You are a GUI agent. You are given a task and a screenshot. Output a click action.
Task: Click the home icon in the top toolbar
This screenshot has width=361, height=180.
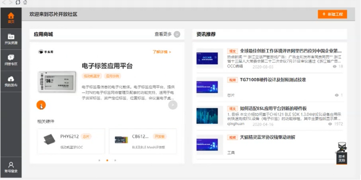[25, 3]
